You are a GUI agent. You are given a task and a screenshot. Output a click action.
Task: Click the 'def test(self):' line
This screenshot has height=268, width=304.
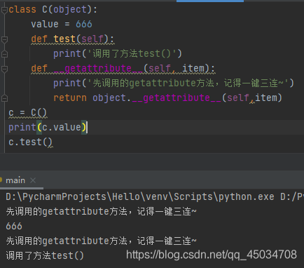[x=73, y=39]
